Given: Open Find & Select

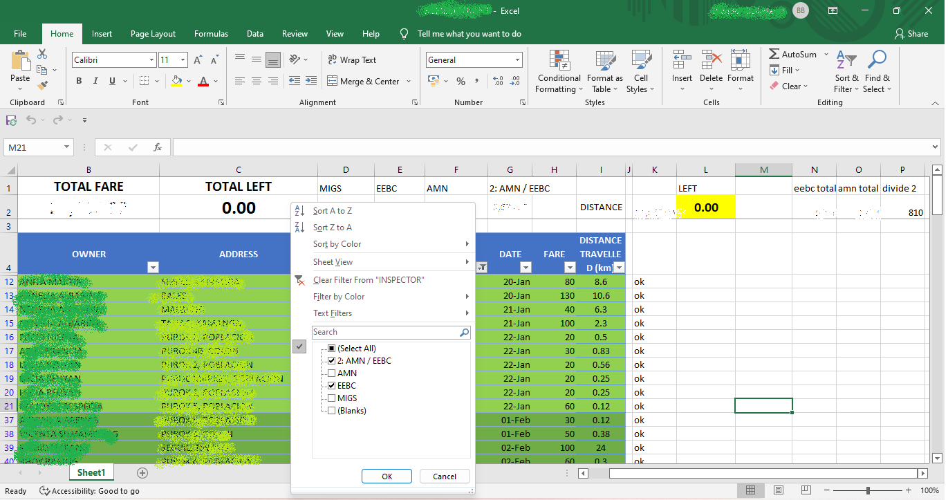Looking at the screenshot, I should 877,72.
